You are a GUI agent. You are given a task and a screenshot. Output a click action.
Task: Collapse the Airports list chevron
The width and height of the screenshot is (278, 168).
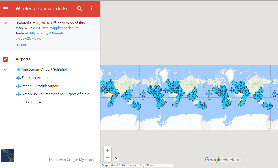(x=5, y=70)
